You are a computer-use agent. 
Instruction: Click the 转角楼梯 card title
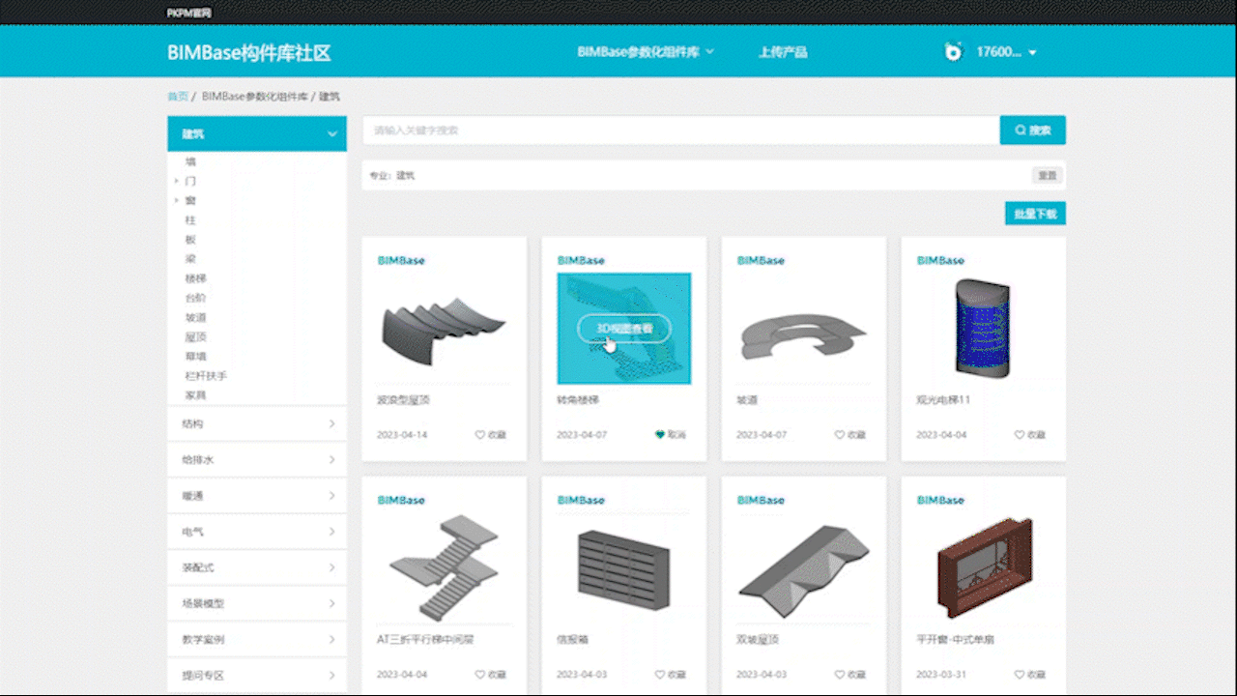point(578,399)
